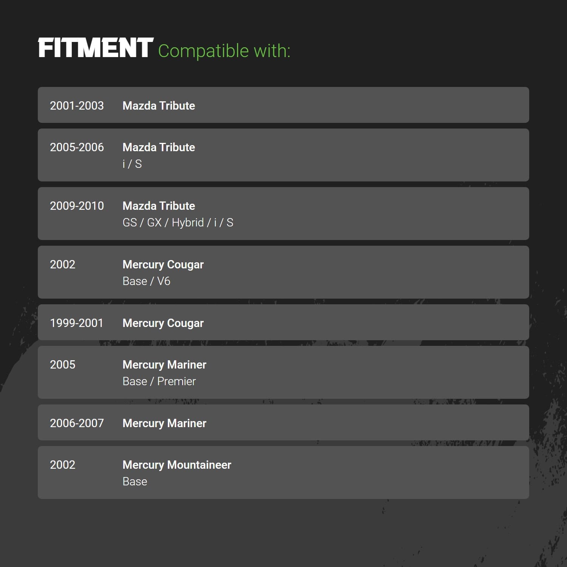Click the 'Base' trim under Mountaineer

[135, 482]
